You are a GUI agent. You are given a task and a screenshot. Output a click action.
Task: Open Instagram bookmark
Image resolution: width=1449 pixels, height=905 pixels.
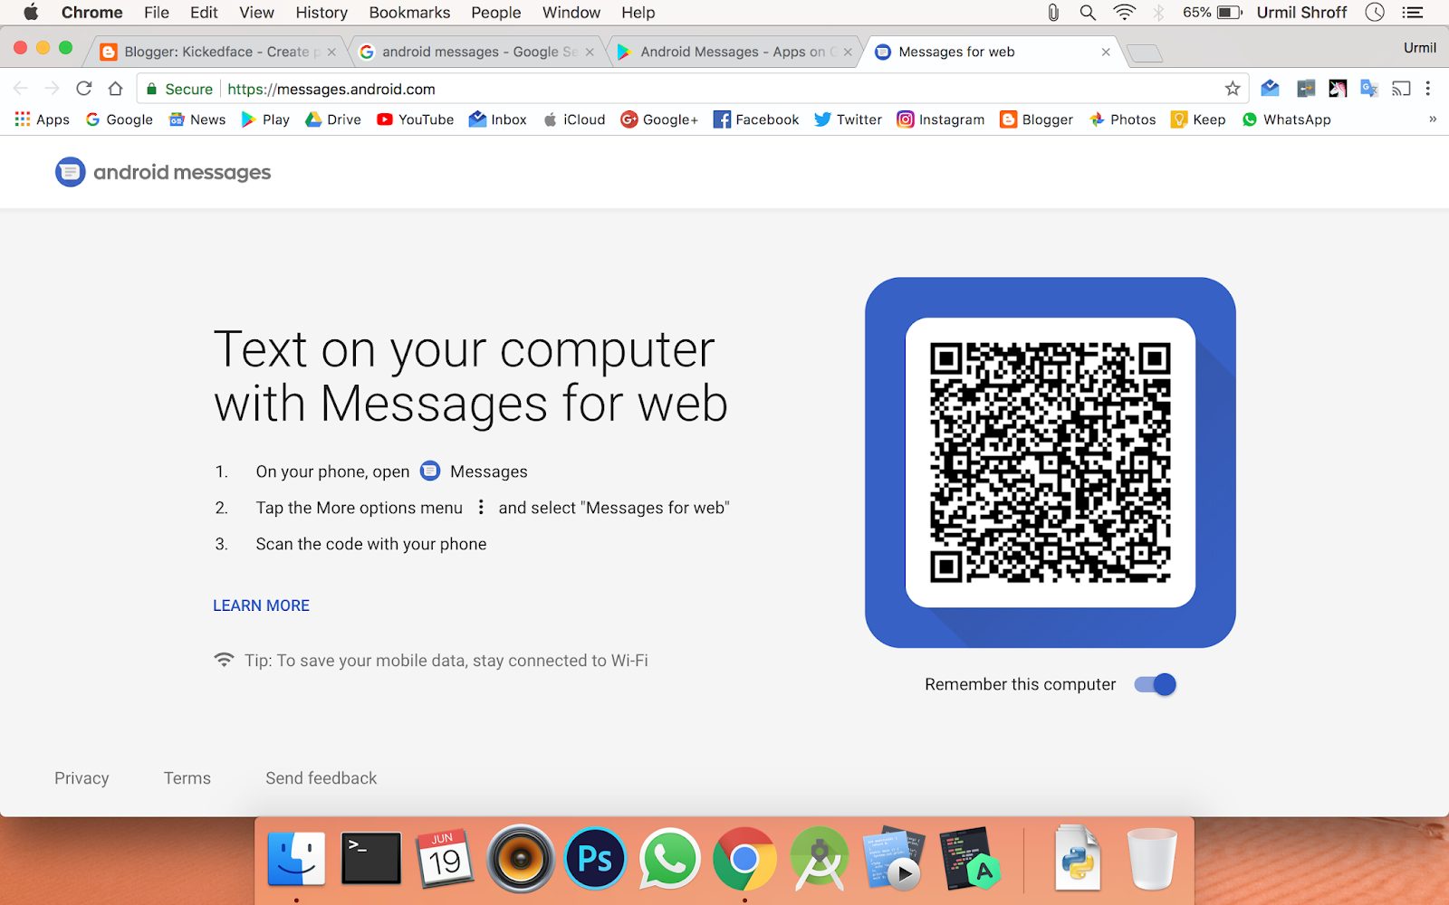[941, 119]
